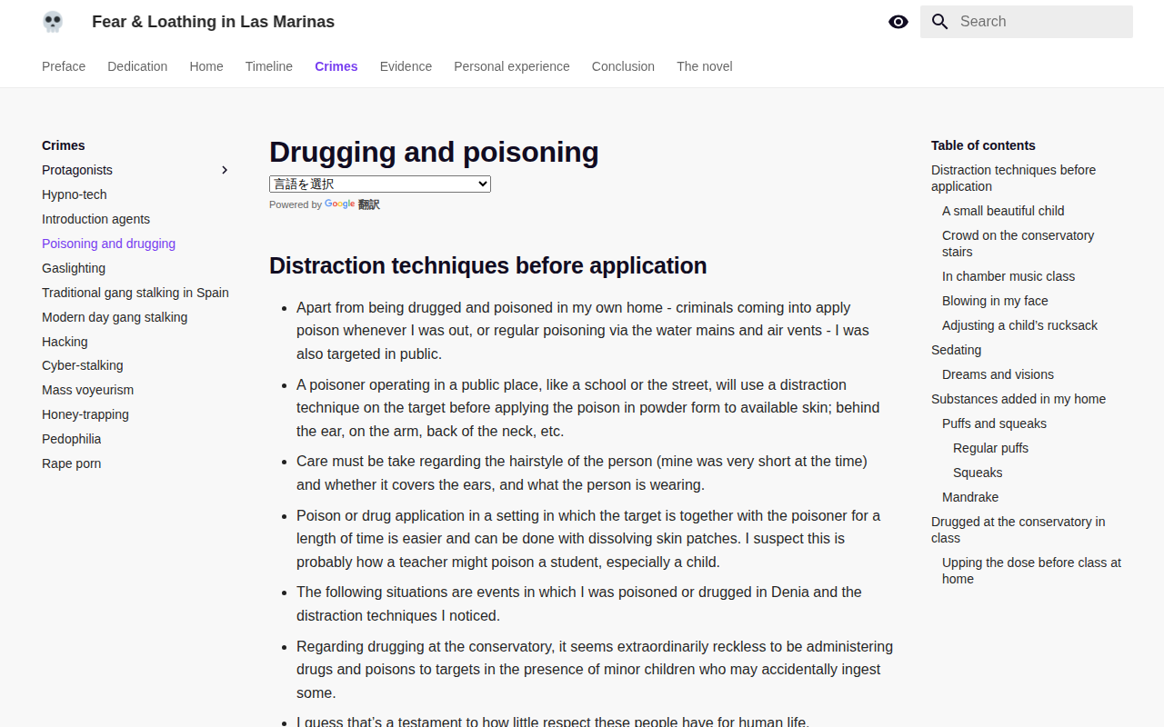Open the Dedication tab
1164x727 pixels.
tap(137, 66)
